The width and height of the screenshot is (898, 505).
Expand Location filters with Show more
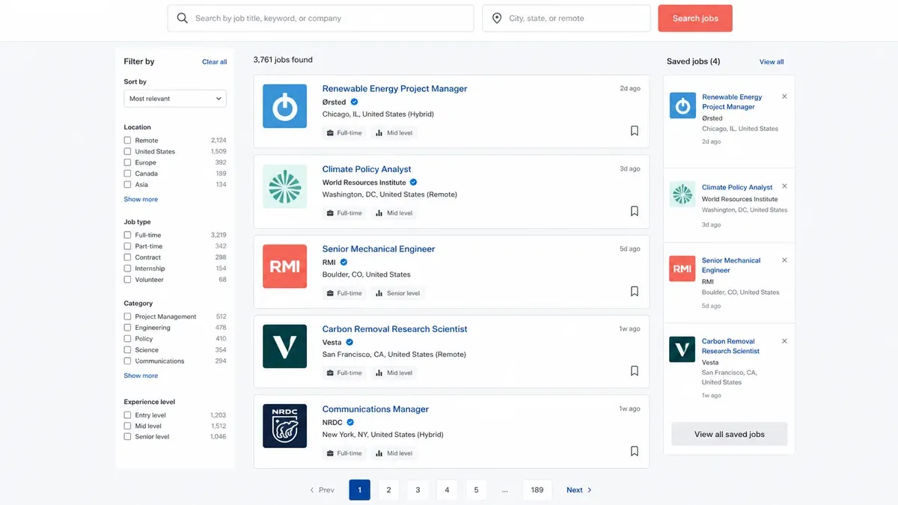click(141, 200)
